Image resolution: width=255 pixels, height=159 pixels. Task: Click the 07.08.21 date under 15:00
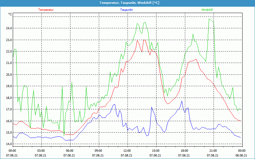[x=155, y=155]
